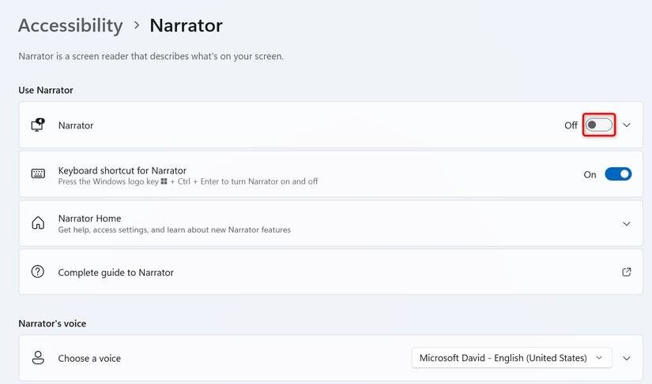The height and width of the screenshot is (384, 652).
Task: Click the breadcrumb separator chevron
Action: pos(137,26)
